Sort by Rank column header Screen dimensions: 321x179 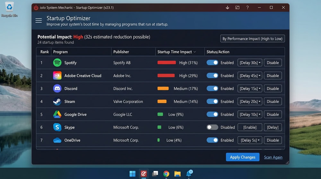click(x=44, y=52)
